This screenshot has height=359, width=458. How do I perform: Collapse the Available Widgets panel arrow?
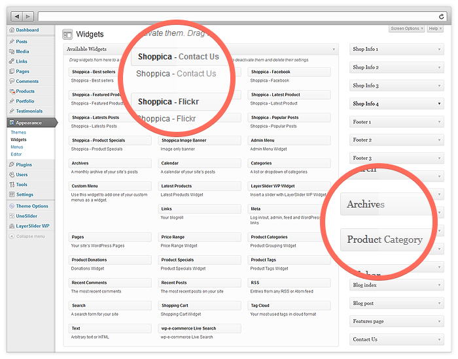click(x=334, y=49)
